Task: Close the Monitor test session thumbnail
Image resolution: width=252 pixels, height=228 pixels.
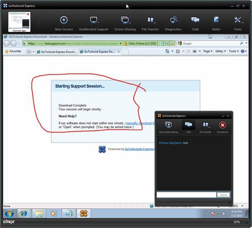Action: tap(28, 14)
